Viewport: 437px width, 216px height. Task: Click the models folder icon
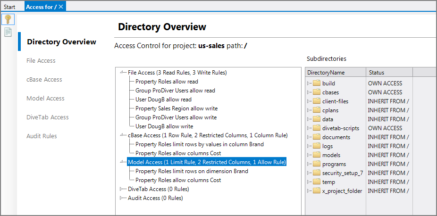point(316,155)
